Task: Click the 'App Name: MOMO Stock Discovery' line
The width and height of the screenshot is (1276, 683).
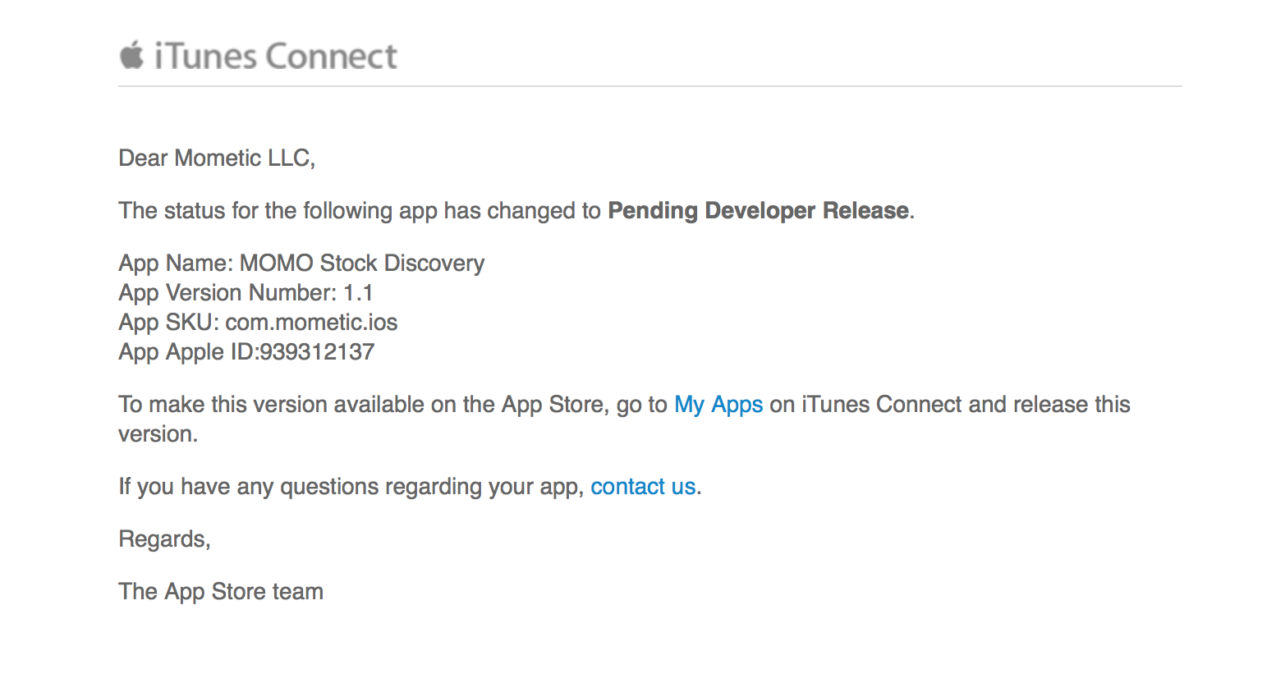Action: click(x=301, y=264)
